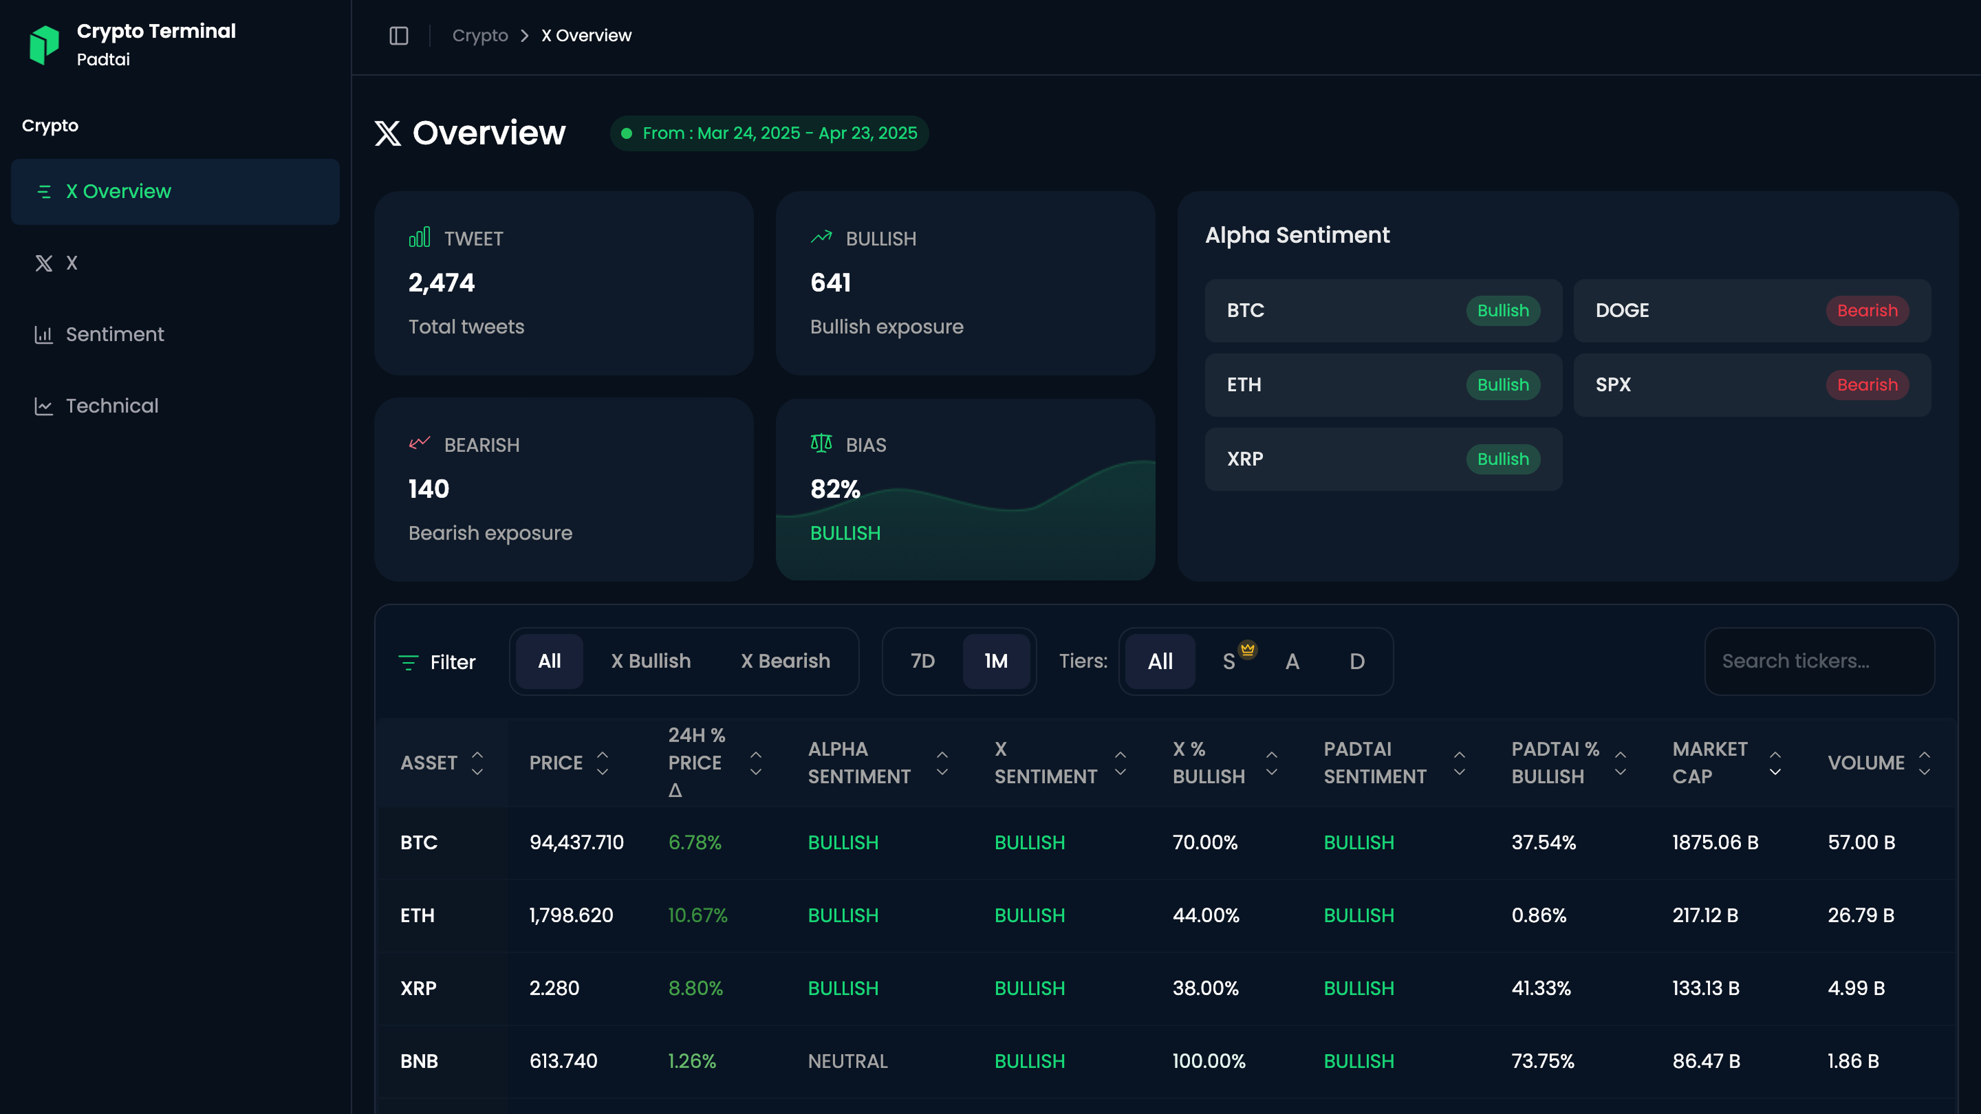This screenshot has height=1114, width=1981.
Task: Select the Technical chart icon in sidebar
Action: click(44, 406)
